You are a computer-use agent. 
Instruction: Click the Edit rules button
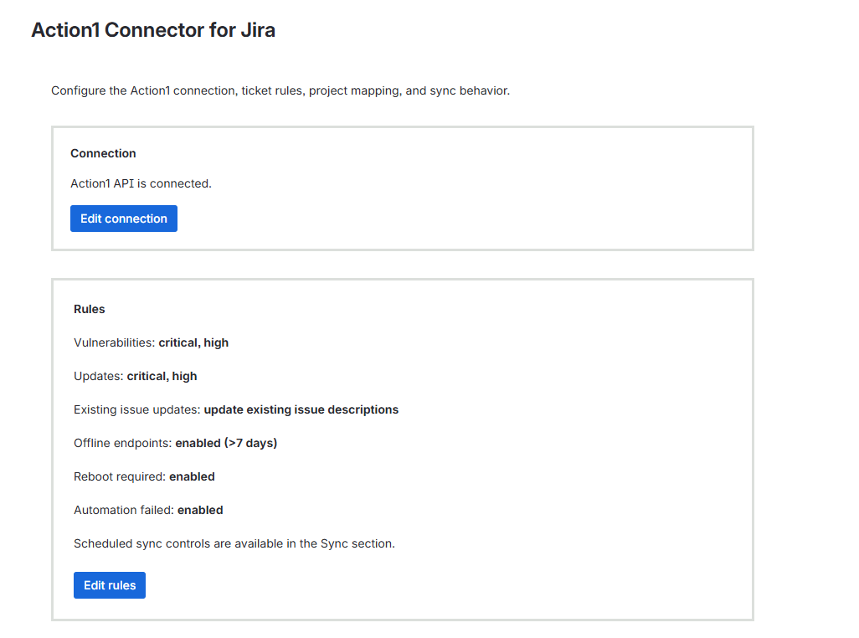pos(109,584)
